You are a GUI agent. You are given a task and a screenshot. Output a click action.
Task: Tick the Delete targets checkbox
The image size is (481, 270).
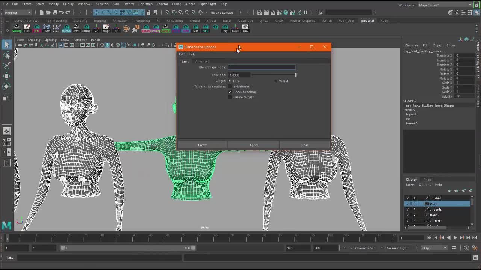pyautogui.click(x=230, y=97)
